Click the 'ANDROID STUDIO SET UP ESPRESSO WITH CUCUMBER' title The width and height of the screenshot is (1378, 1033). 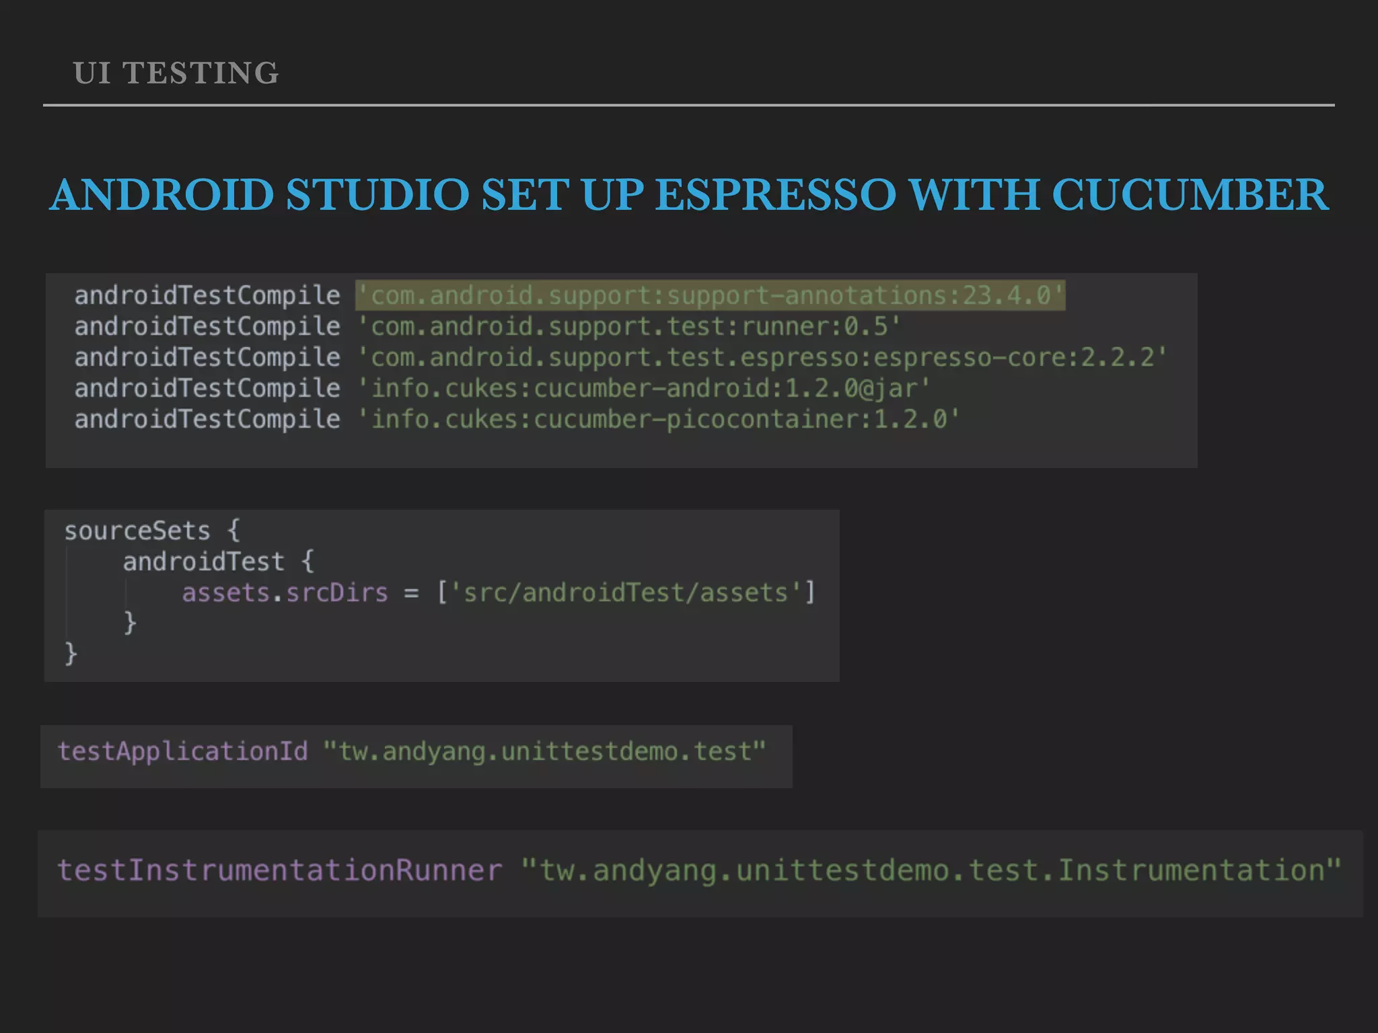(689, 194)
